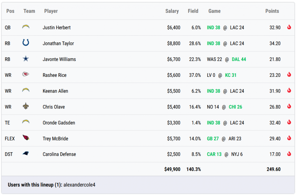
Task: Sort by the Points column header
Action: point(272,11)
